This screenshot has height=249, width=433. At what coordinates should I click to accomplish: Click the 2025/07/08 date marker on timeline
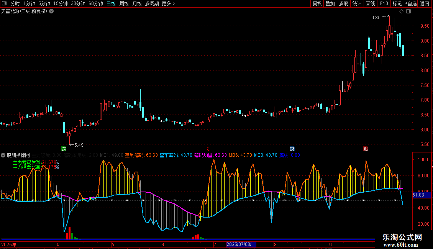point(241,244)
